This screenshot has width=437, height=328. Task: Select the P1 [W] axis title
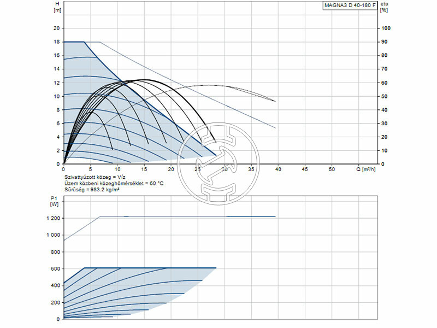tap(54, 201)
